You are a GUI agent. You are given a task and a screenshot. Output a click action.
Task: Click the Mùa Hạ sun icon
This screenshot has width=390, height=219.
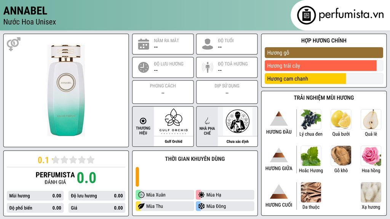click(x=201, y=195)
